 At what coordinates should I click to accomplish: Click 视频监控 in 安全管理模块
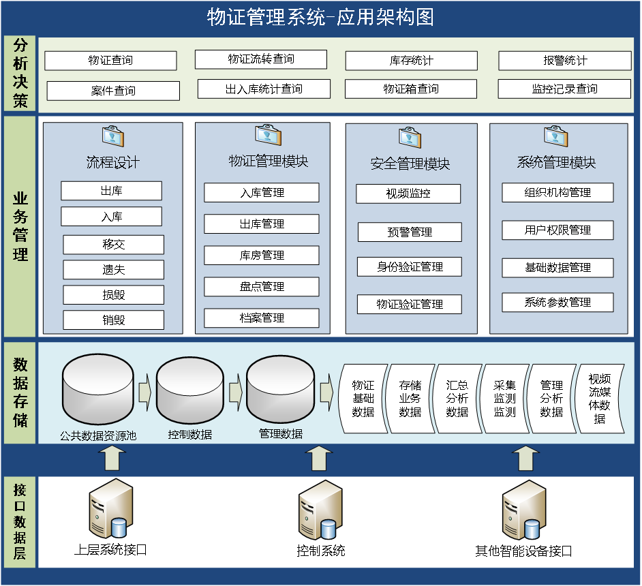point(408,194)
